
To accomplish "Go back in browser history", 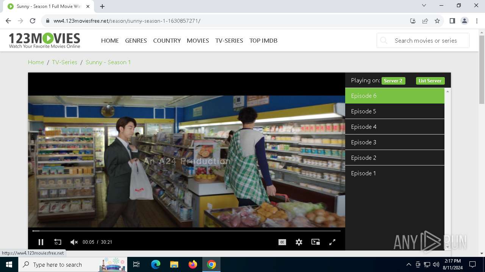I will 8,21.
